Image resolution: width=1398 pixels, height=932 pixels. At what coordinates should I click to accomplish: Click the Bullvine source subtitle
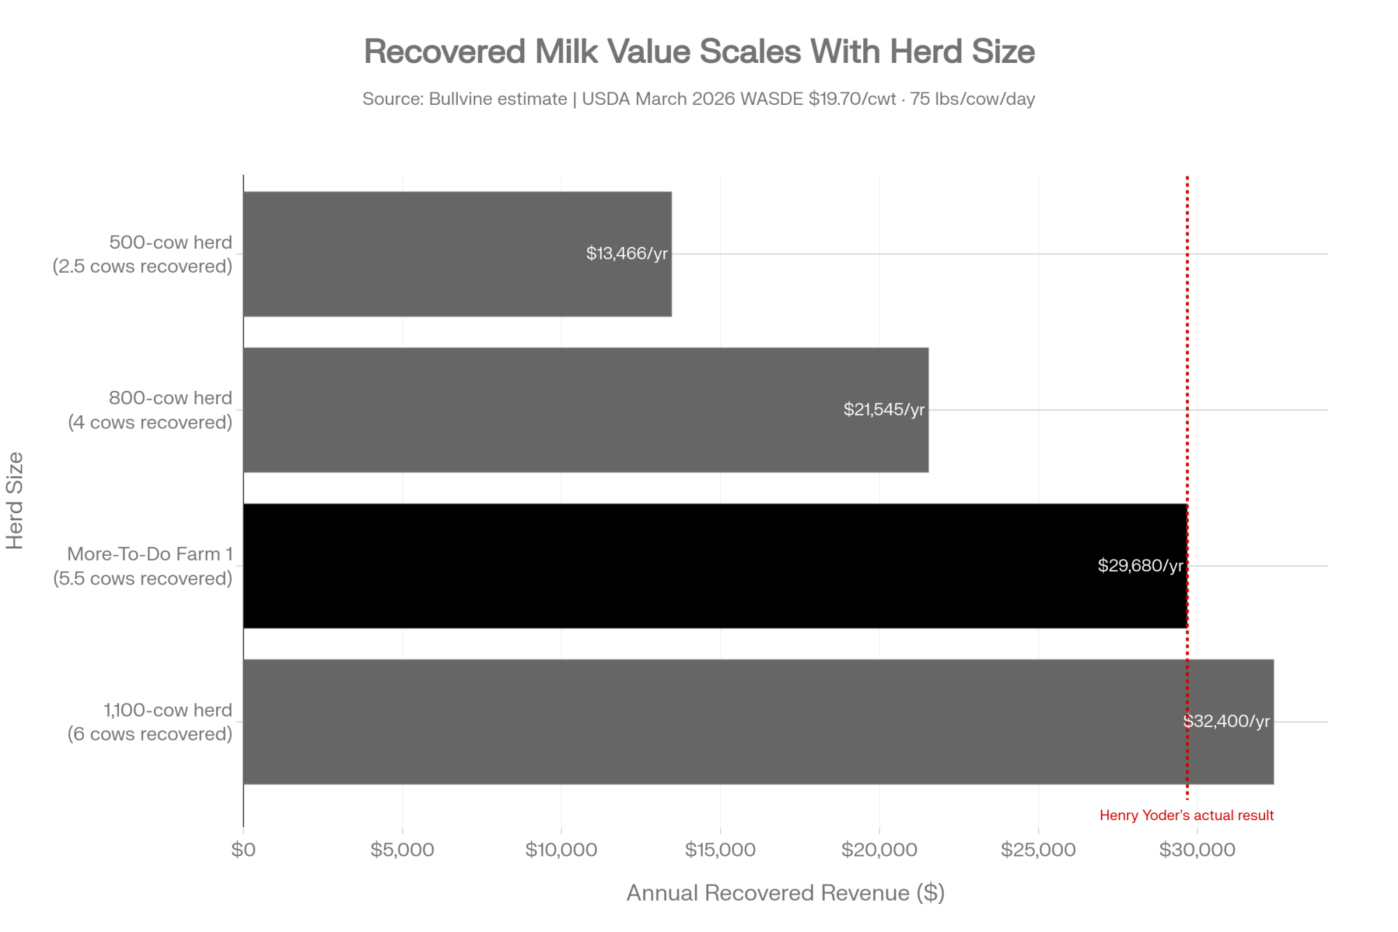click(x=699, y=99)
